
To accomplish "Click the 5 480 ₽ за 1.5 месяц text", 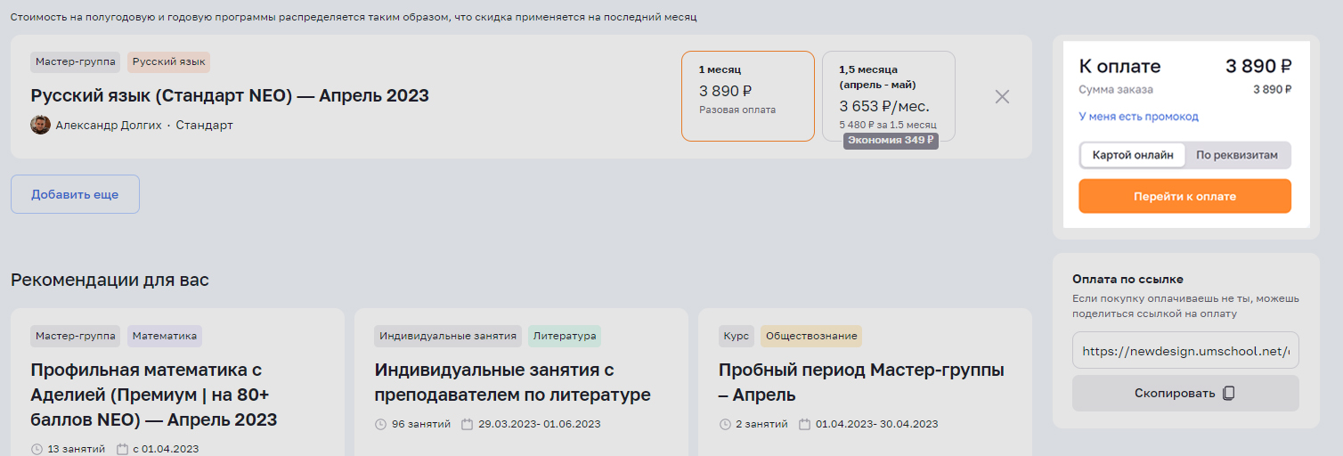I will pyautogui.click(x=886, y=125).
